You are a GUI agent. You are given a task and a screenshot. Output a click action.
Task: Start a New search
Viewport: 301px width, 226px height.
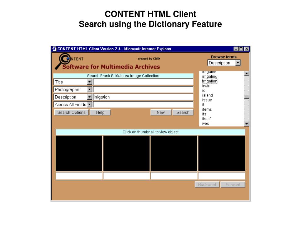pyautogui.click(x=161, y=112)
